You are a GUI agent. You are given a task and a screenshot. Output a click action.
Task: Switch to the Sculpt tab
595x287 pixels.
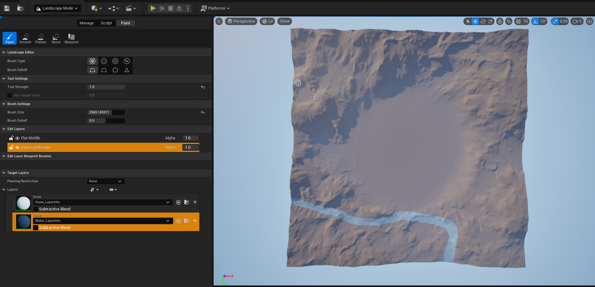click(x=106, y=23)
